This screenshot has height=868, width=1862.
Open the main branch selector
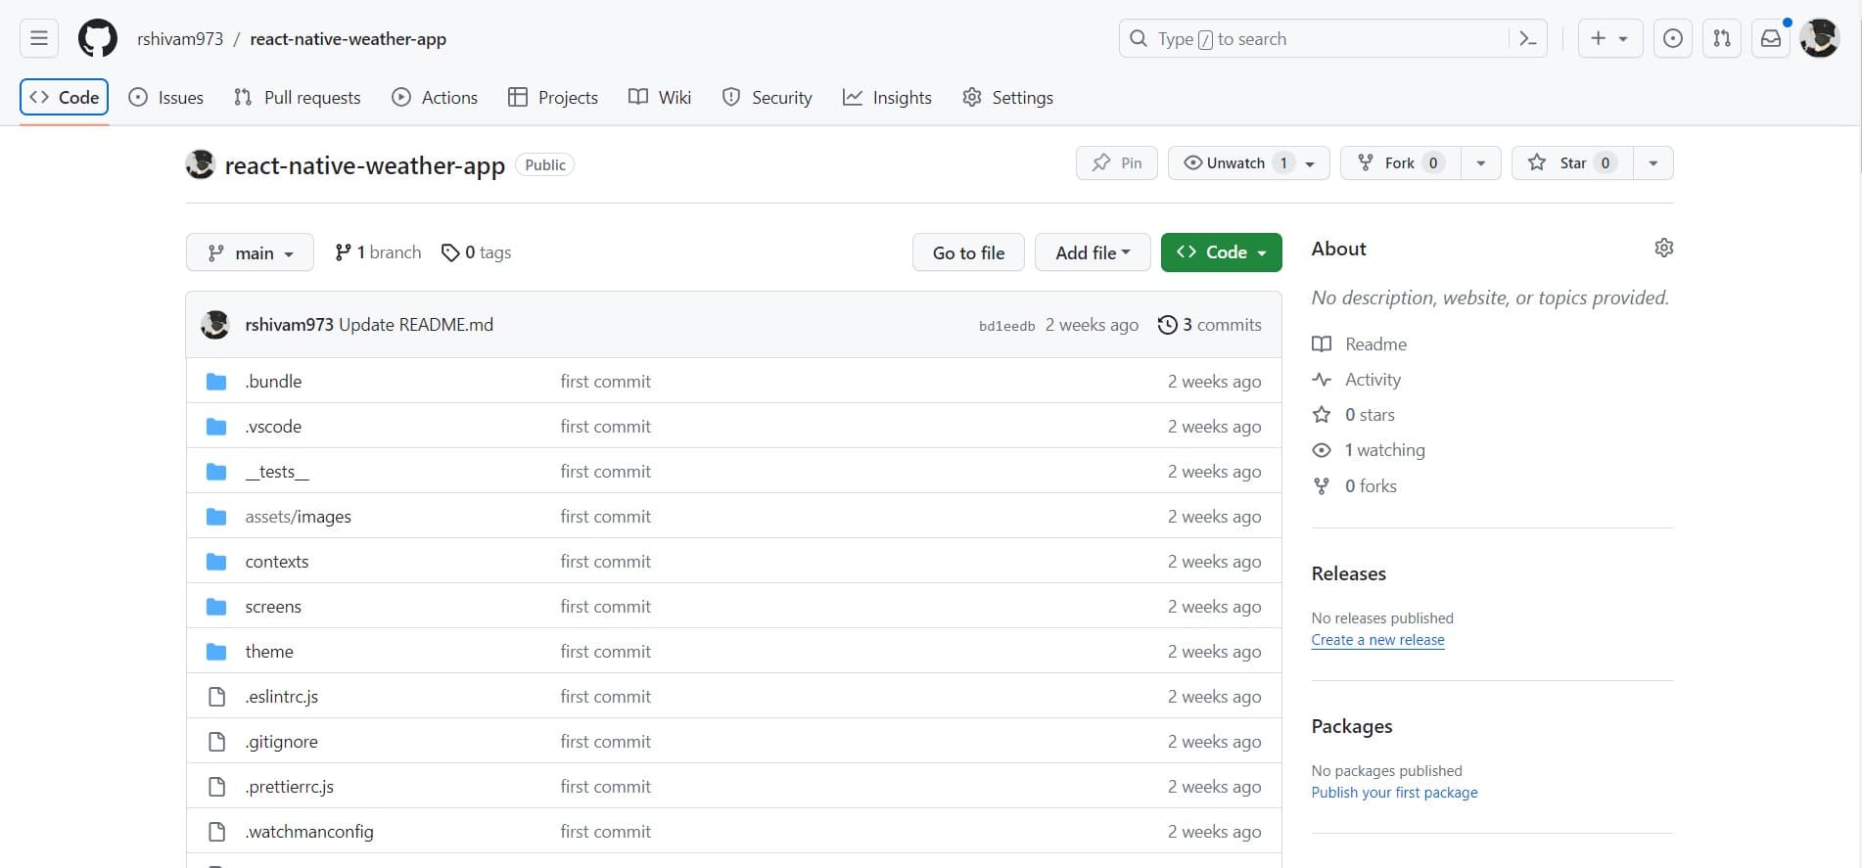coord(250,252)
